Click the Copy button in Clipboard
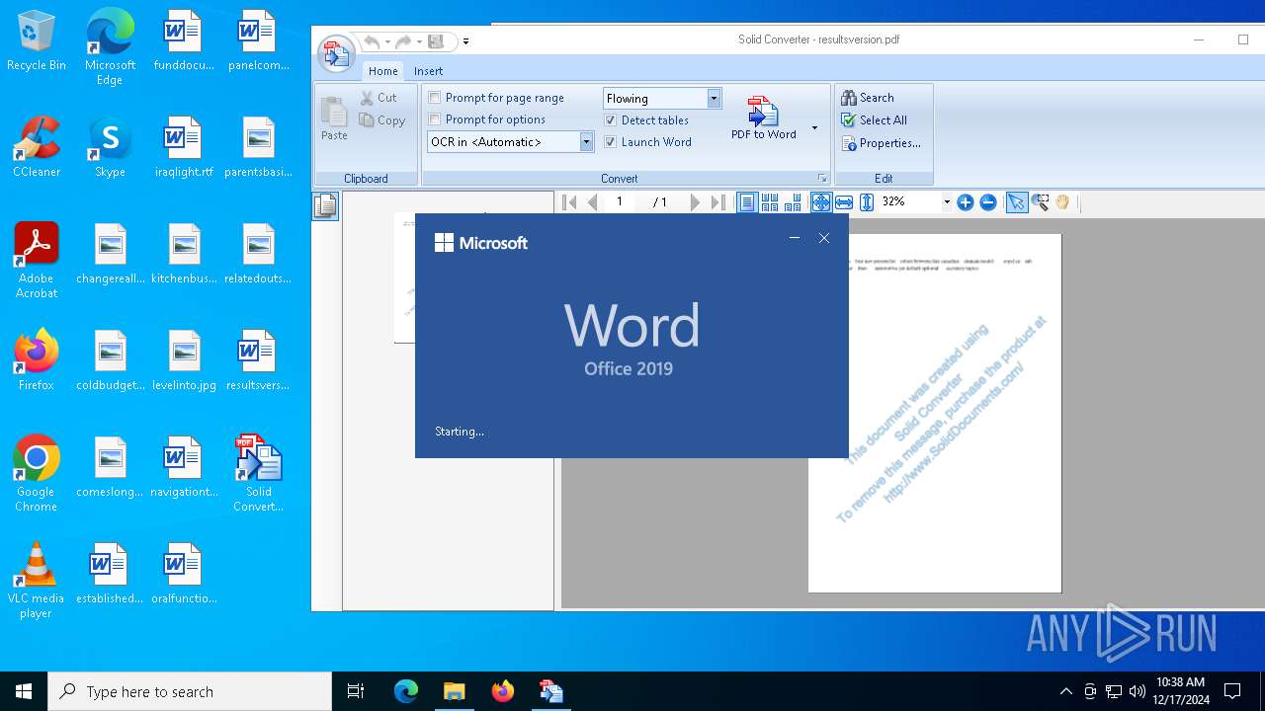Screen dimensions: 1265x711 (382, 120)
